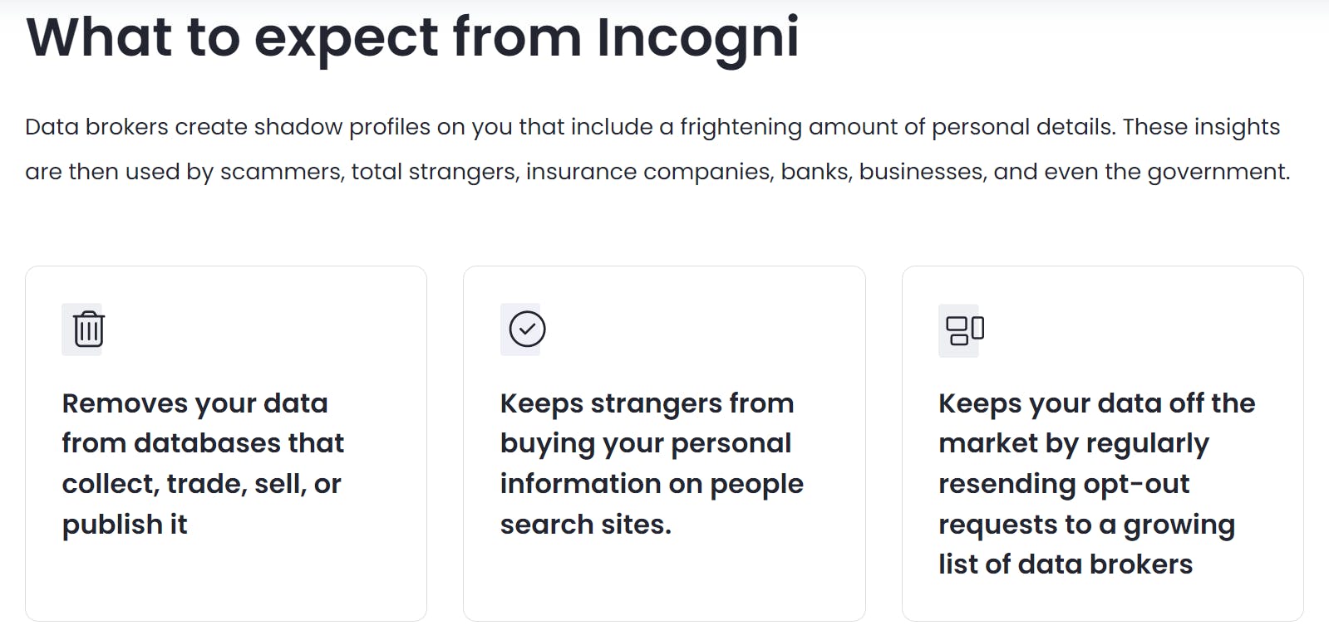Click 'collect, trade, sell, or' line
This screenshot has width=1329, height=630.
pyautogui.click(x=201, y=484)
